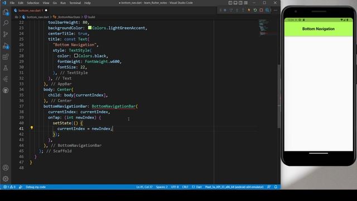Click the lib breadcrumb segment
Screen dimensions: 357x201
16,17
